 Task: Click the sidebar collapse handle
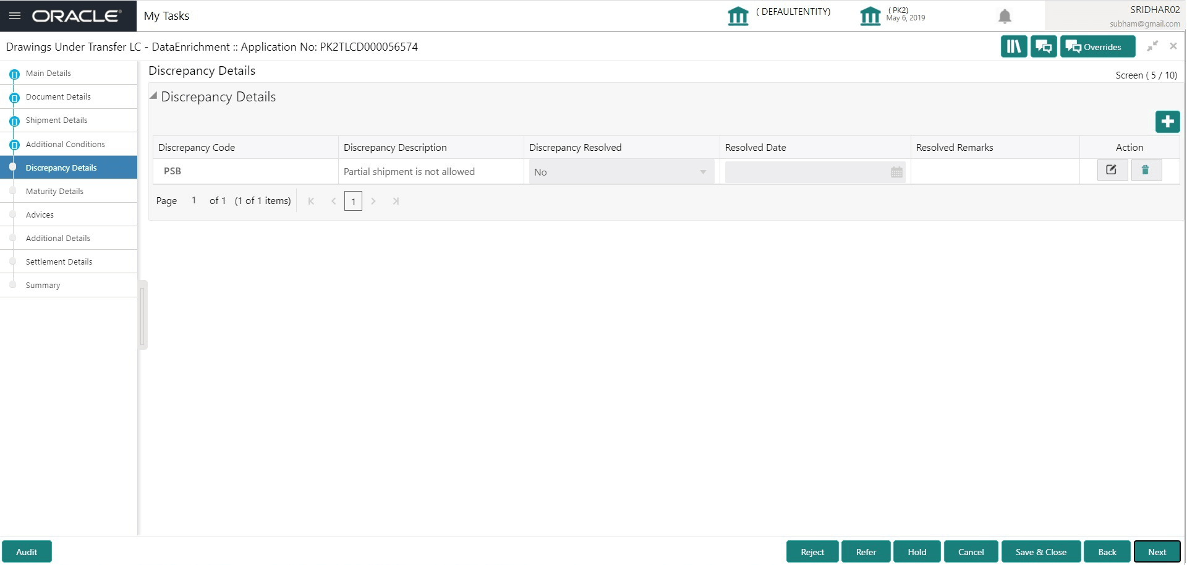142,315
